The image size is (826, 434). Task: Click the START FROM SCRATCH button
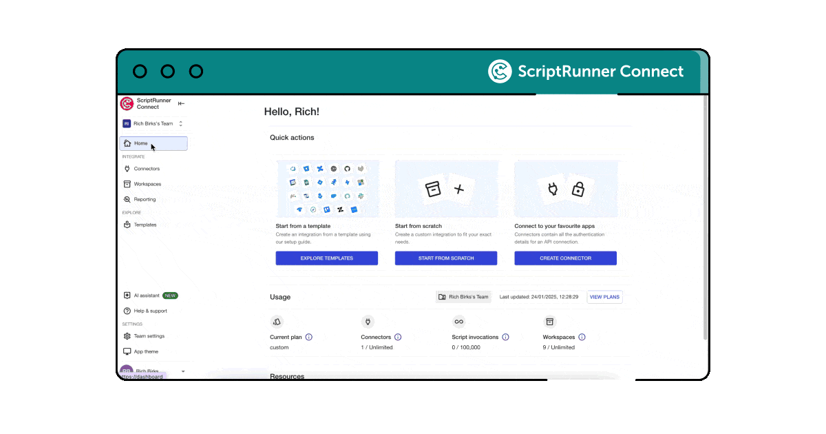(x=446, y=258)
